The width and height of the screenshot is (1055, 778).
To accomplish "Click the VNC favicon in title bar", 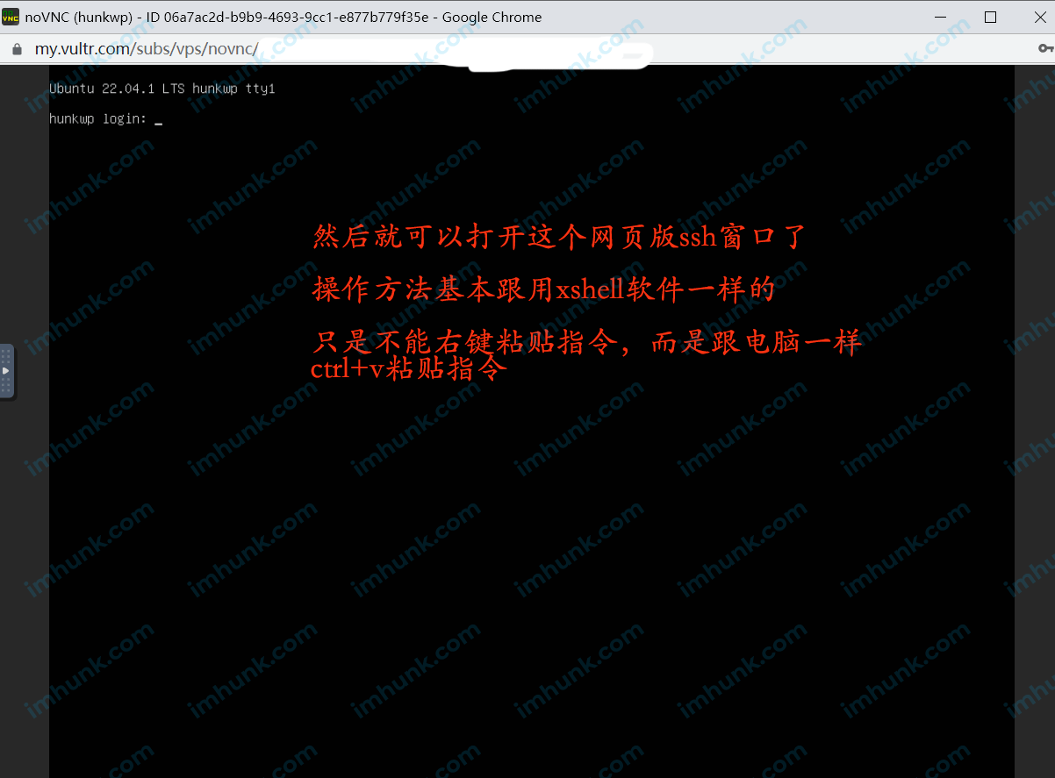I will [x=11, y=17].
